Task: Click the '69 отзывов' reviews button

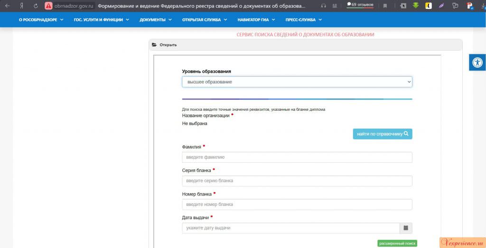Action: [360, 5]
